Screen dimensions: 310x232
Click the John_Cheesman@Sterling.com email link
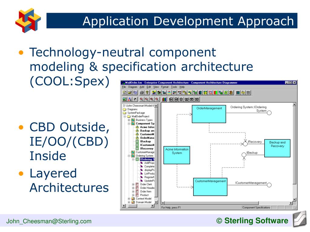[49, 221]
